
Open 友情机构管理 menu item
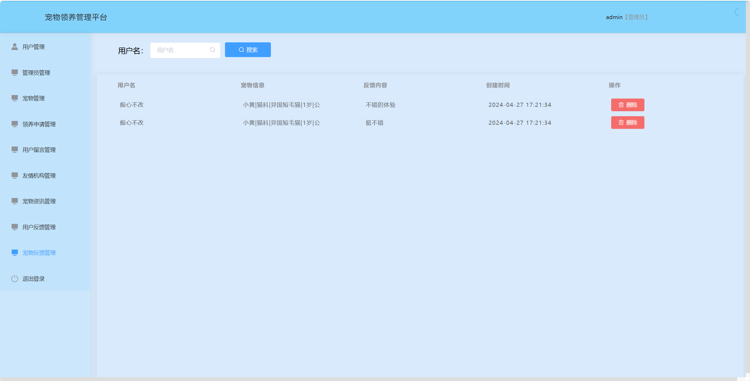pos(39,176)
